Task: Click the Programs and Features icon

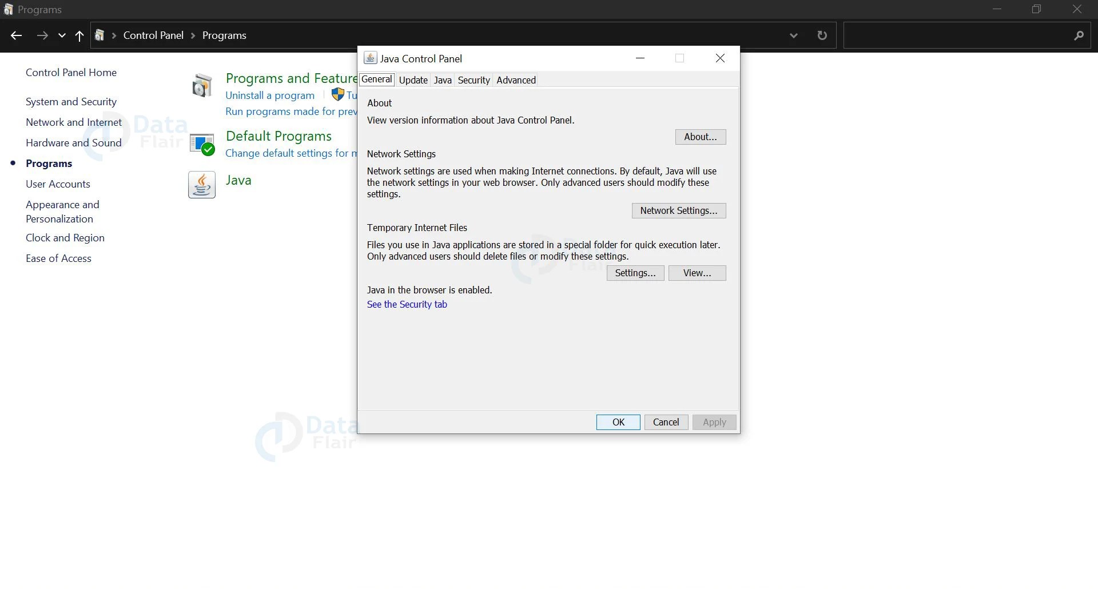Action: click(202, 85)
